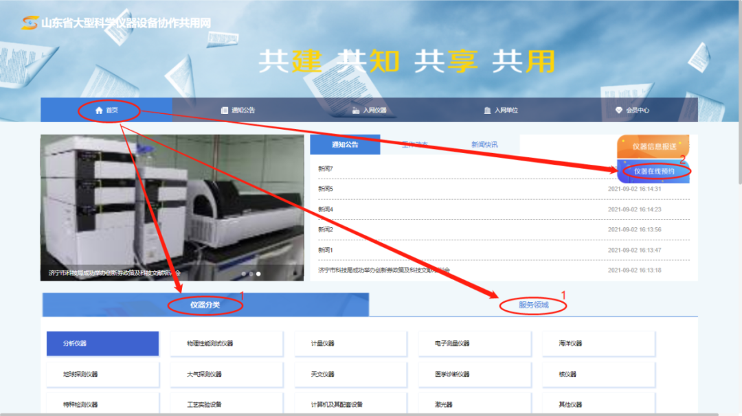The width and height of the screenshot is (742, 416).
Task: Open the 仪器信息报送 button
Action: click(x=653, y=146)
